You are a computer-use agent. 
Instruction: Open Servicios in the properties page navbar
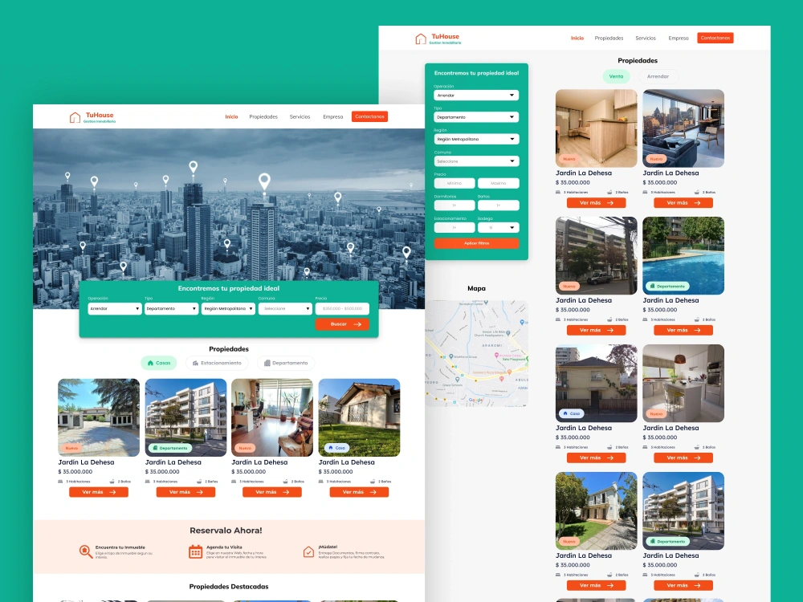coord(646,38)
